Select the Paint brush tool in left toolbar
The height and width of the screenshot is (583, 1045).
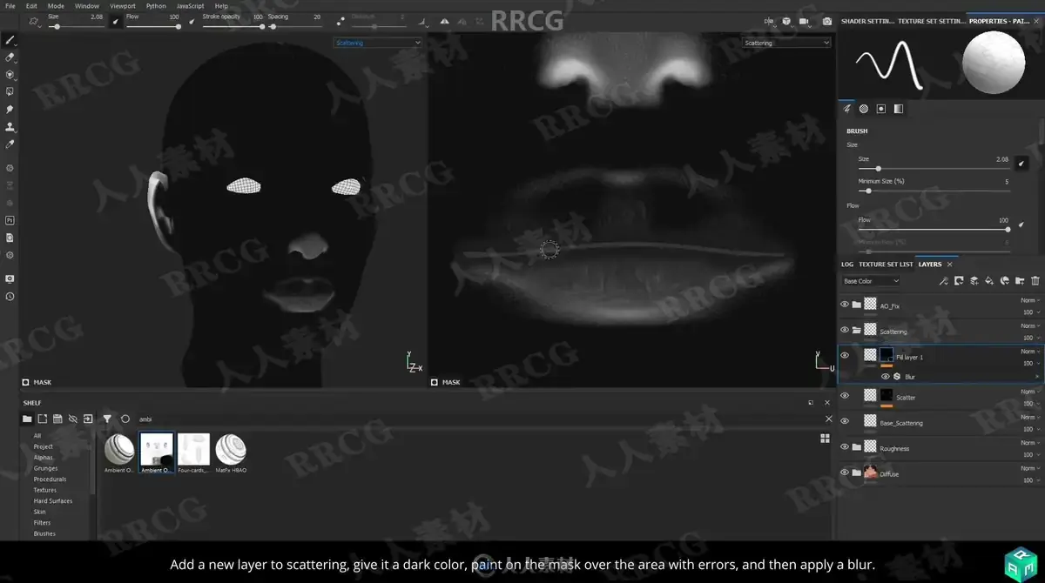coord(10,39)
